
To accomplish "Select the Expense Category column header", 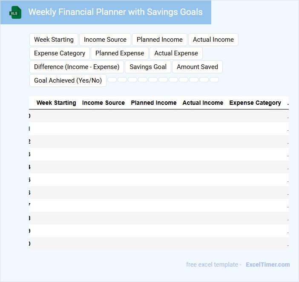I will coord(255,103).
